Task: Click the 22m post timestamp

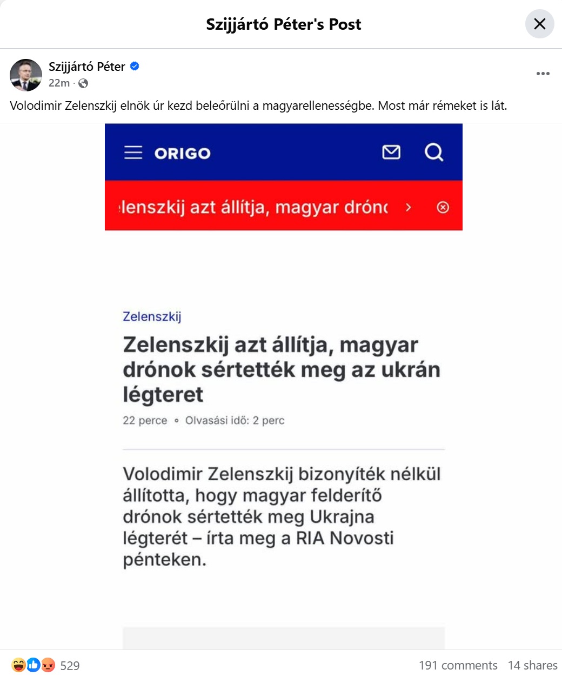Action: pyautogui.click(x=59, y=83)
